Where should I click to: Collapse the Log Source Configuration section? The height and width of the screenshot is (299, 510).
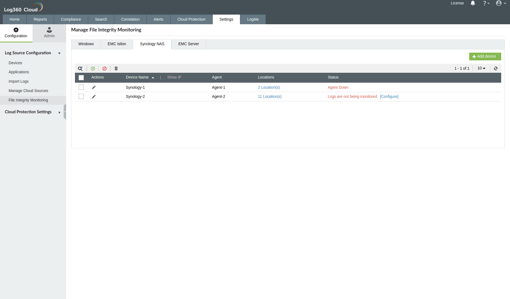click(x=59, y=53)
